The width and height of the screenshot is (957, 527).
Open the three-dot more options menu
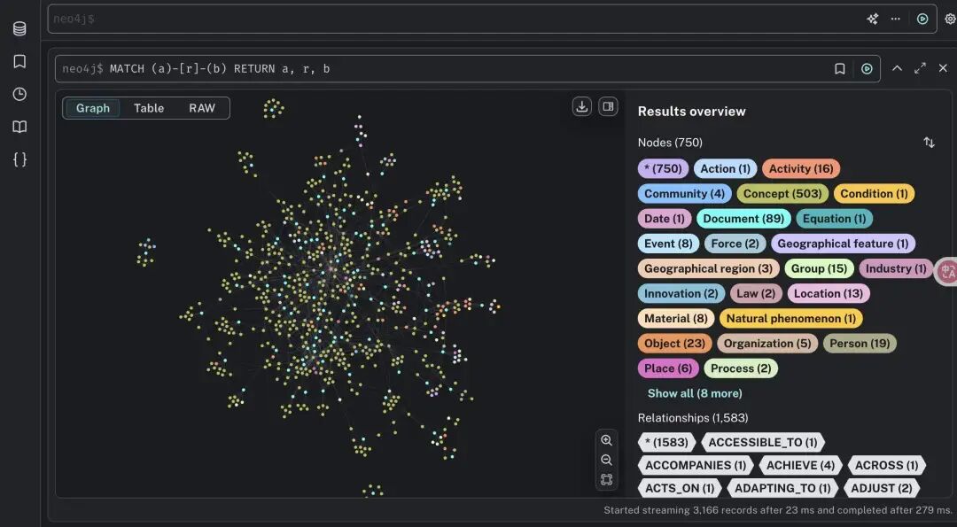pos(895,19)
